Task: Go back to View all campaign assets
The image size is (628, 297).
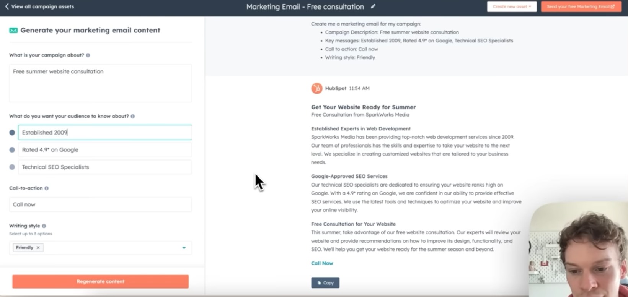Action: (x=39, y=6)
